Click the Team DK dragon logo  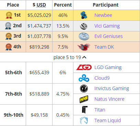pyautogui.click(x=84, y=47)
